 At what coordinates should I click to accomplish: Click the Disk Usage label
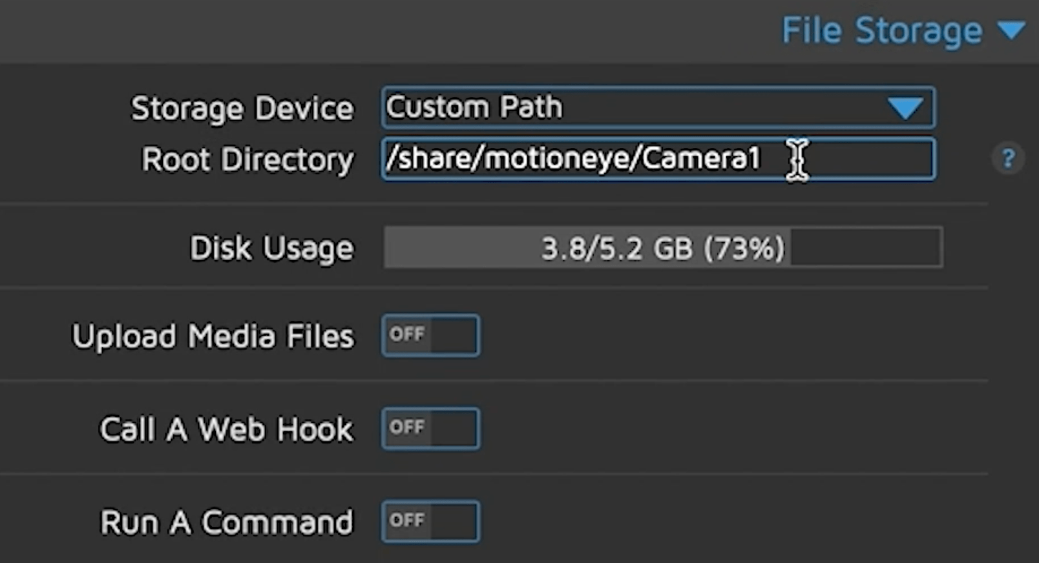[271, 247]
